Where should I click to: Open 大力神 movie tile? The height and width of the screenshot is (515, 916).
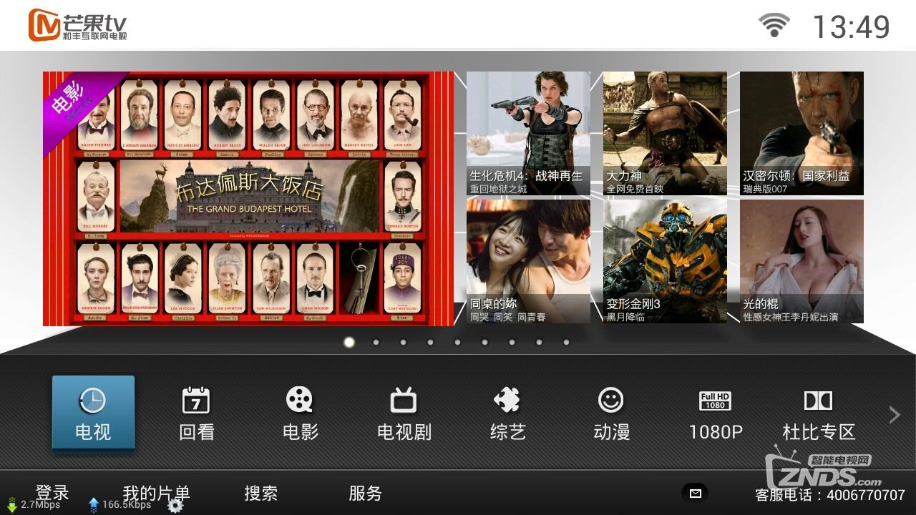pyautogui.click(x=665, y=134)
